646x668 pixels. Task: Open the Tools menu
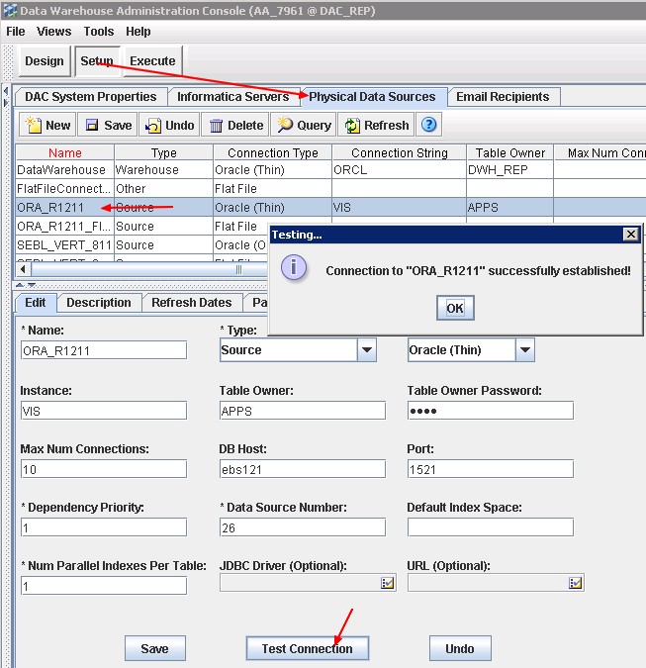coord(99,32)
